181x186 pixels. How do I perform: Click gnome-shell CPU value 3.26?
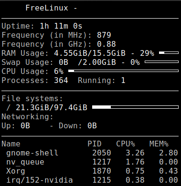click(x=135, y=153)
